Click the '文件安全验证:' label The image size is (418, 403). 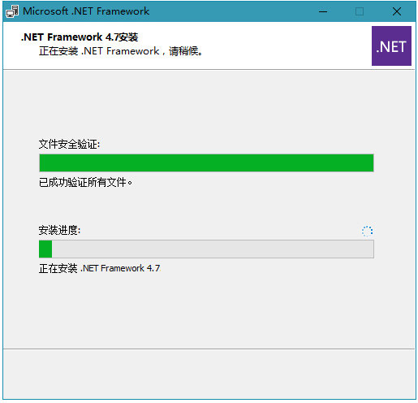(x=69, y=144)
